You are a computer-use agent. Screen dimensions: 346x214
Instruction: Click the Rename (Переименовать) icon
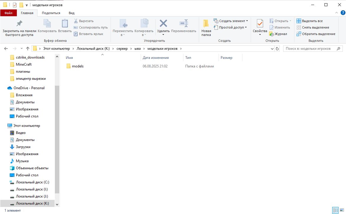click(183, 24)
